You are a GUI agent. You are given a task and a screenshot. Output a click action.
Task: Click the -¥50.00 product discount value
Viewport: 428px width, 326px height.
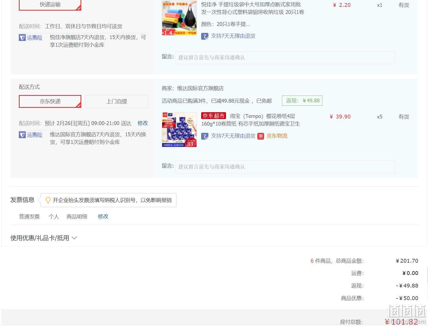tap(407, 298)
